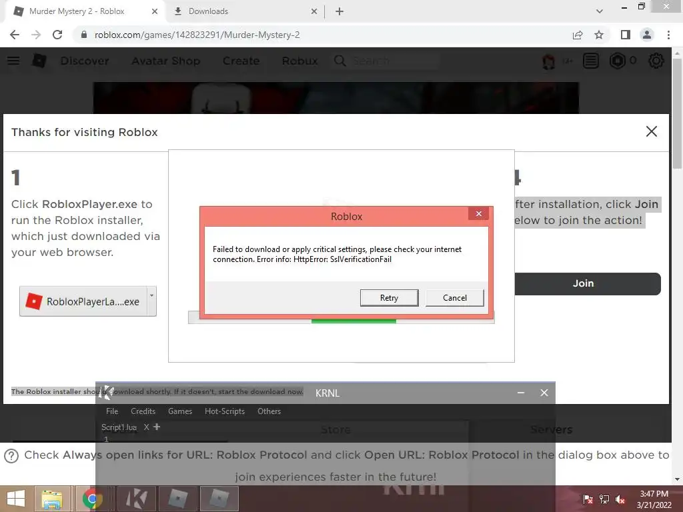This screenshot has width=683, height=512.
Task: Open the Others menu in KRNL
Action: [269, 411]
